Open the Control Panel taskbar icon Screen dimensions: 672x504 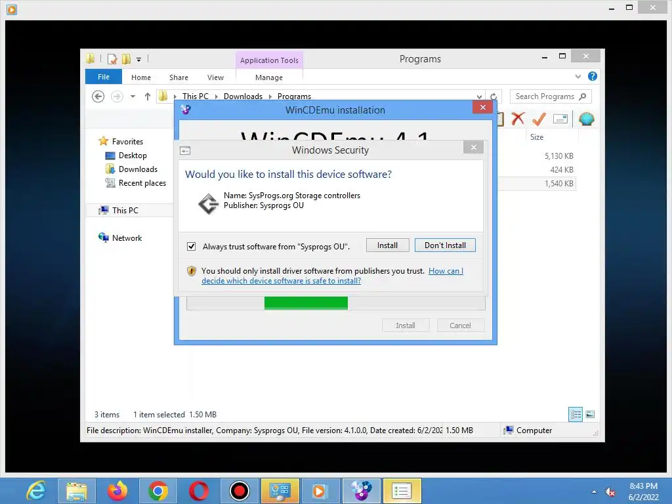pyautogui.click(x=280, y=491)
